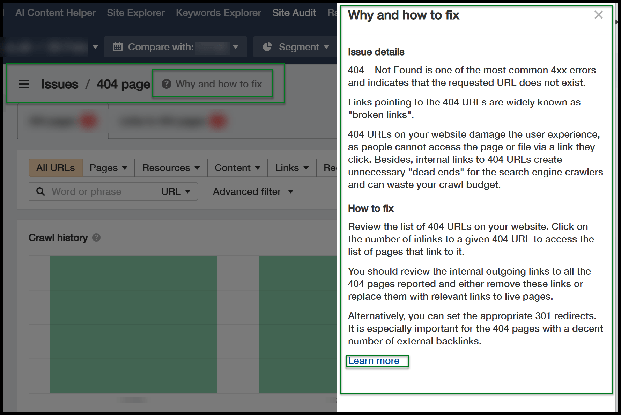621x415 pixels.
Task: Open Keywords Explorer from the top menu
Action: [x=219, y=13]
